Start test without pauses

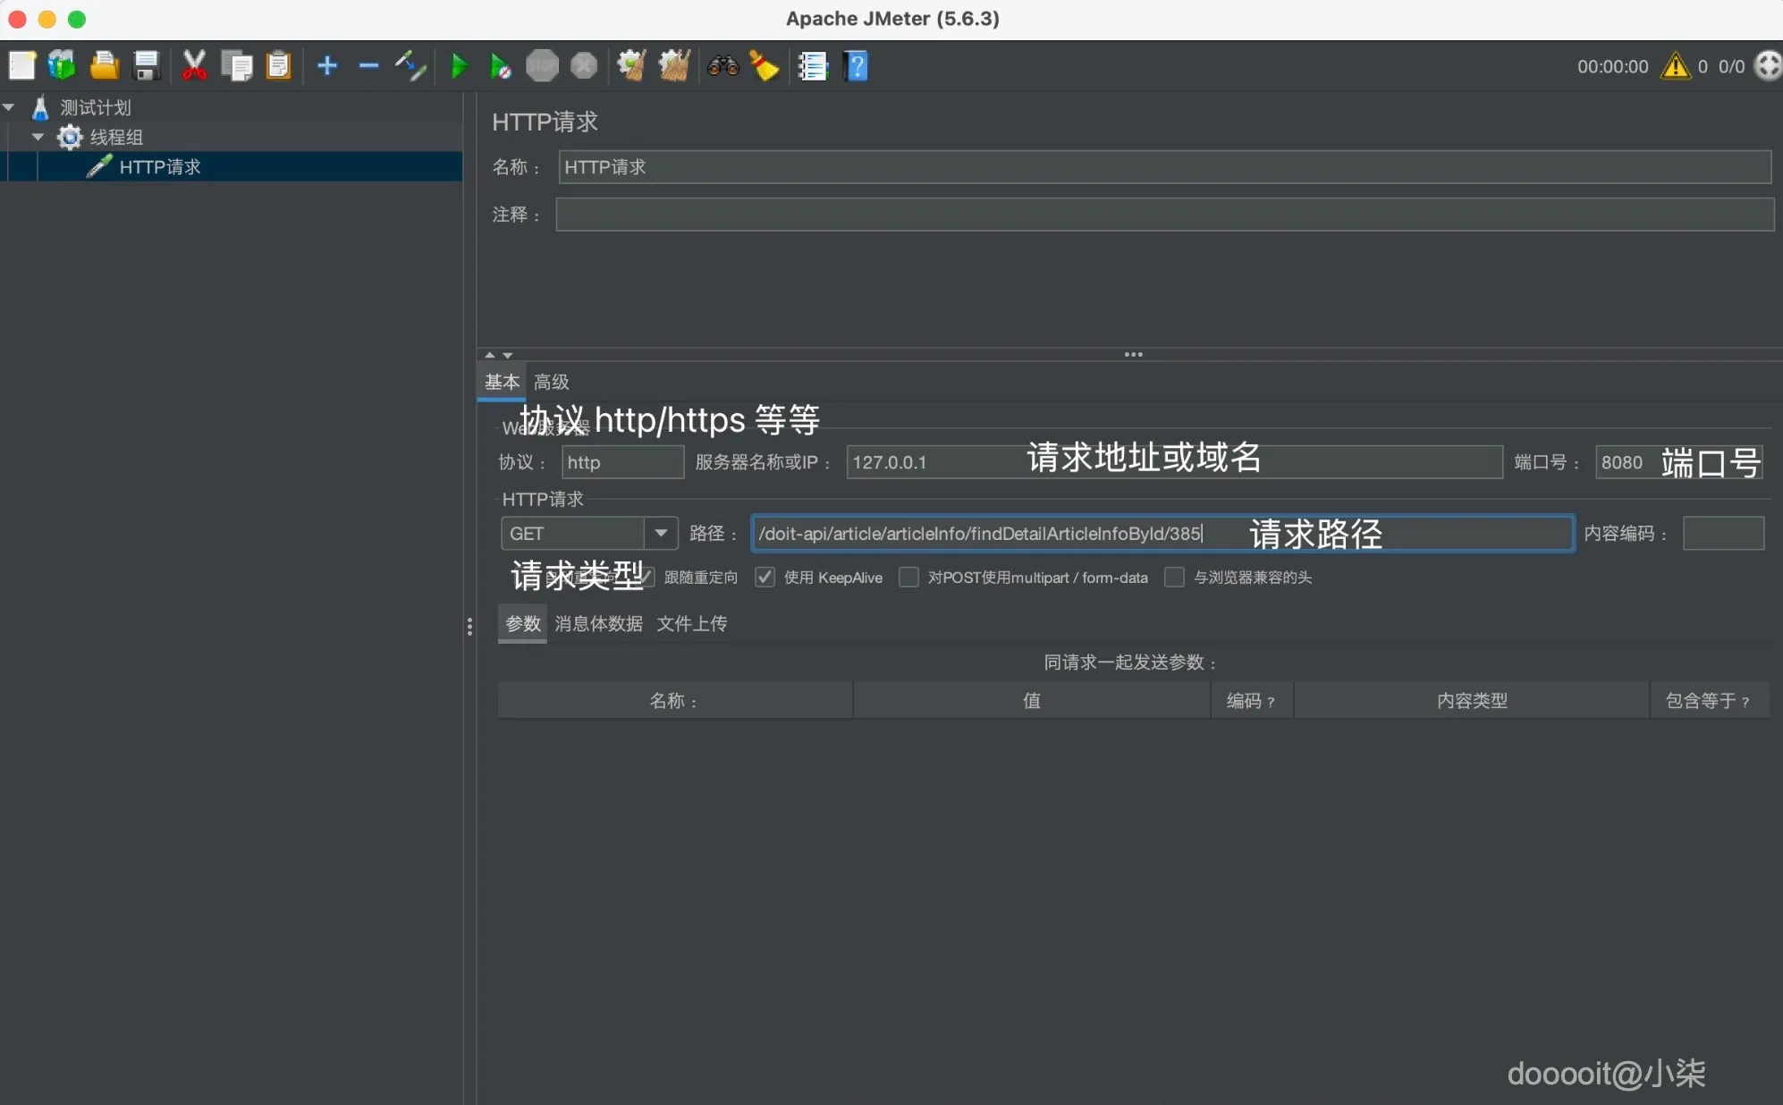498,65
